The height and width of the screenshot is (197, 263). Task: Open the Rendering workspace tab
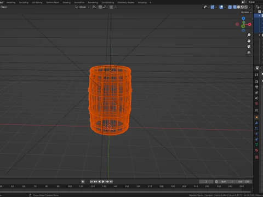(x=93, y=3)
